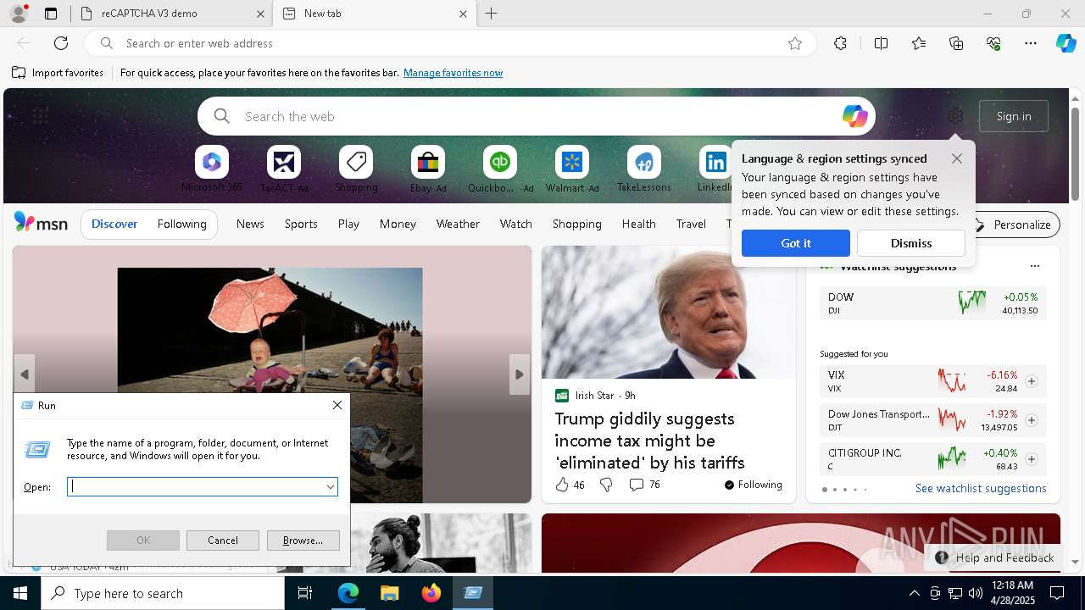Open the Extensions puzzle icon

[840, 43]
